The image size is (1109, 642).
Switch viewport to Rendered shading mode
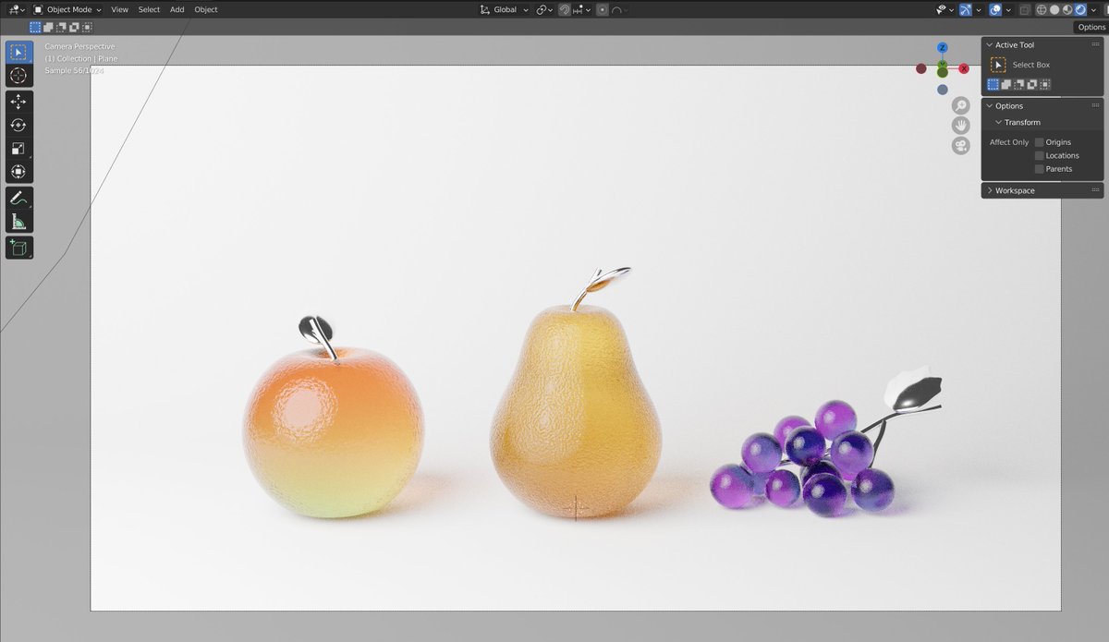[1080, 9]
